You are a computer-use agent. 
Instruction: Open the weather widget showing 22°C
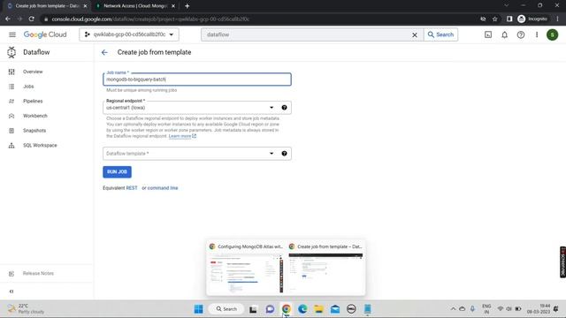(x=26, y=309)
